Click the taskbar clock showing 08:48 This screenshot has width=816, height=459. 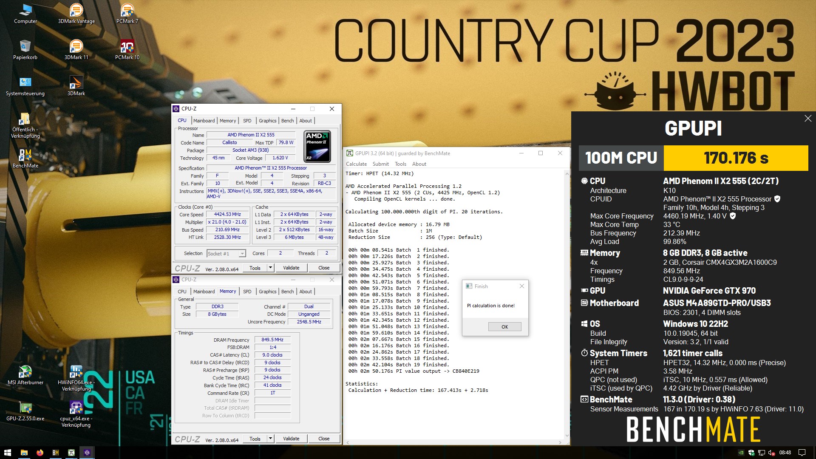785,453
